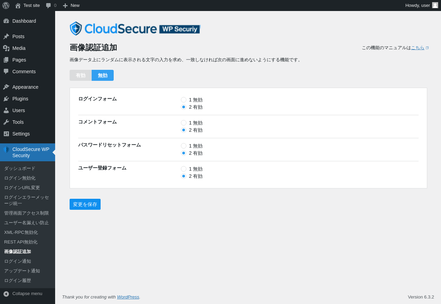The height and width of the screenshot is (304, 441).
Task: Open XML-RPC無効化 submenu item
Action: pyautogui.click(x=28, y=232)
